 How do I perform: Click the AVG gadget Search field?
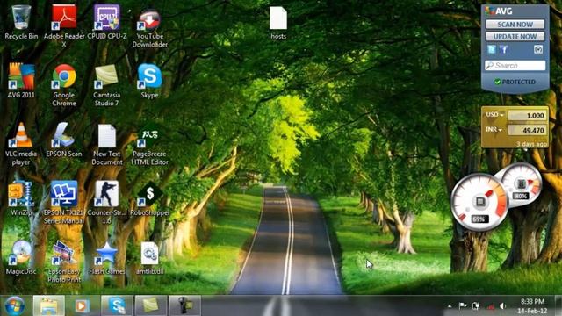pos(515,65)
